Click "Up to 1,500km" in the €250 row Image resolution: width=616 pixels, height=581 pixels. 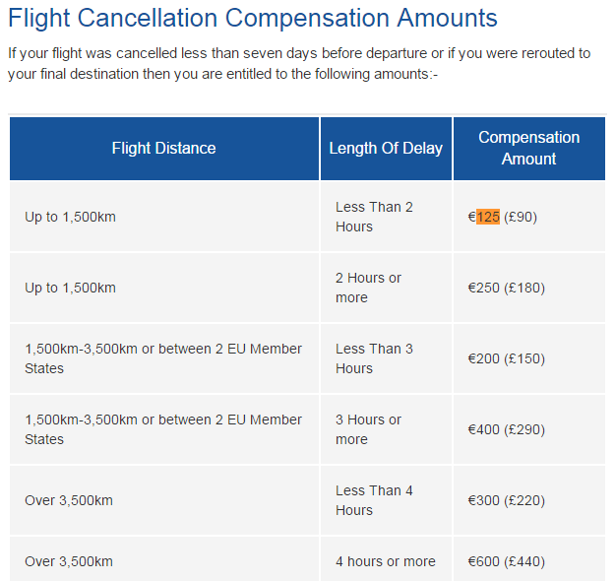(70, 288)
